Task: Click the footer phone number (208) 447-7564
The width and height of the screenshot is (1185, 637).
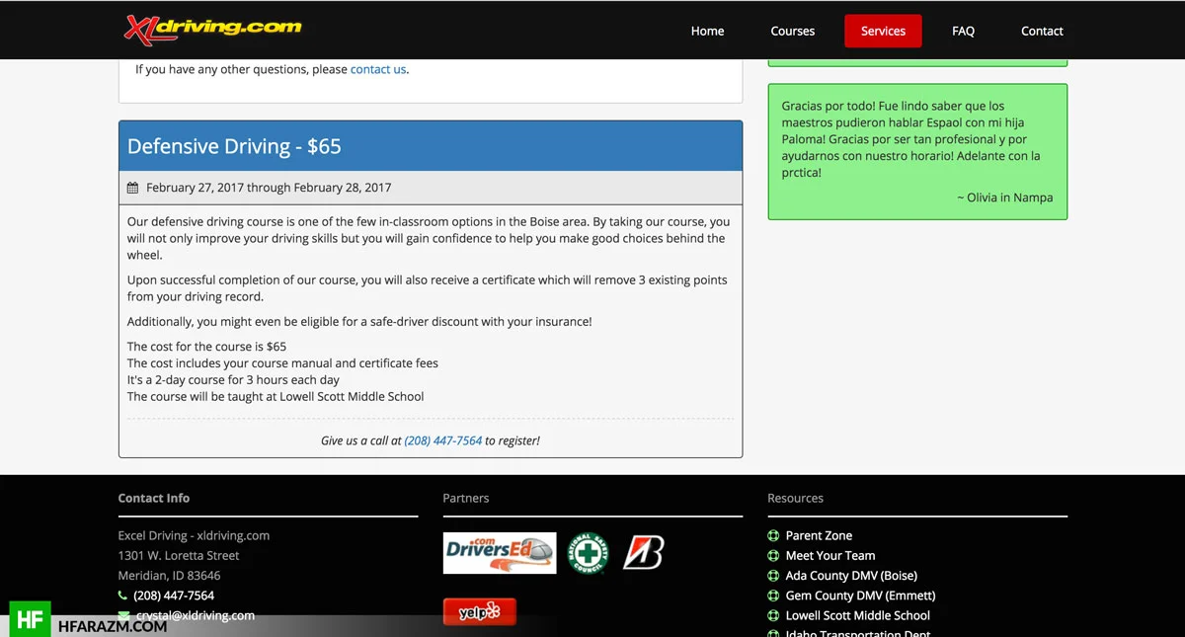Action: pyautogui.click(x=174, y=596)
